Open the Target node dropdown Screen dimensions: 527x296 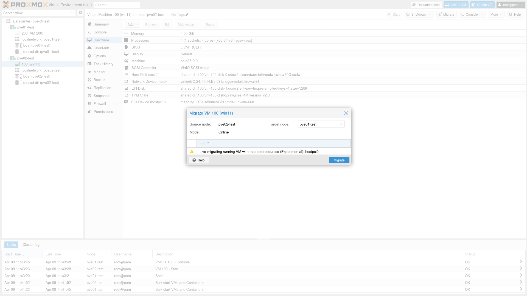pyautogui.click(x=341, y=124)
